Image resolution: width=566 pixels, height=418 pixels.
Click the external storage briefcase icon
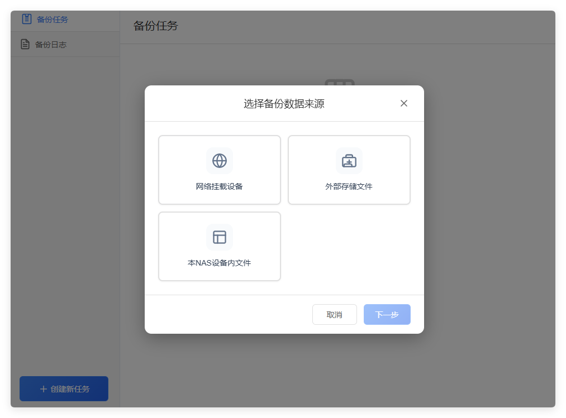(x=349, y=161)
